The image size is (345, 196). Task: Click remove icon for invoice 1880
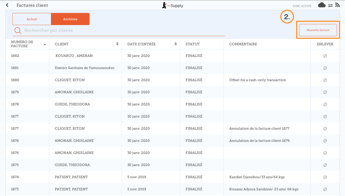coord(325,80)
